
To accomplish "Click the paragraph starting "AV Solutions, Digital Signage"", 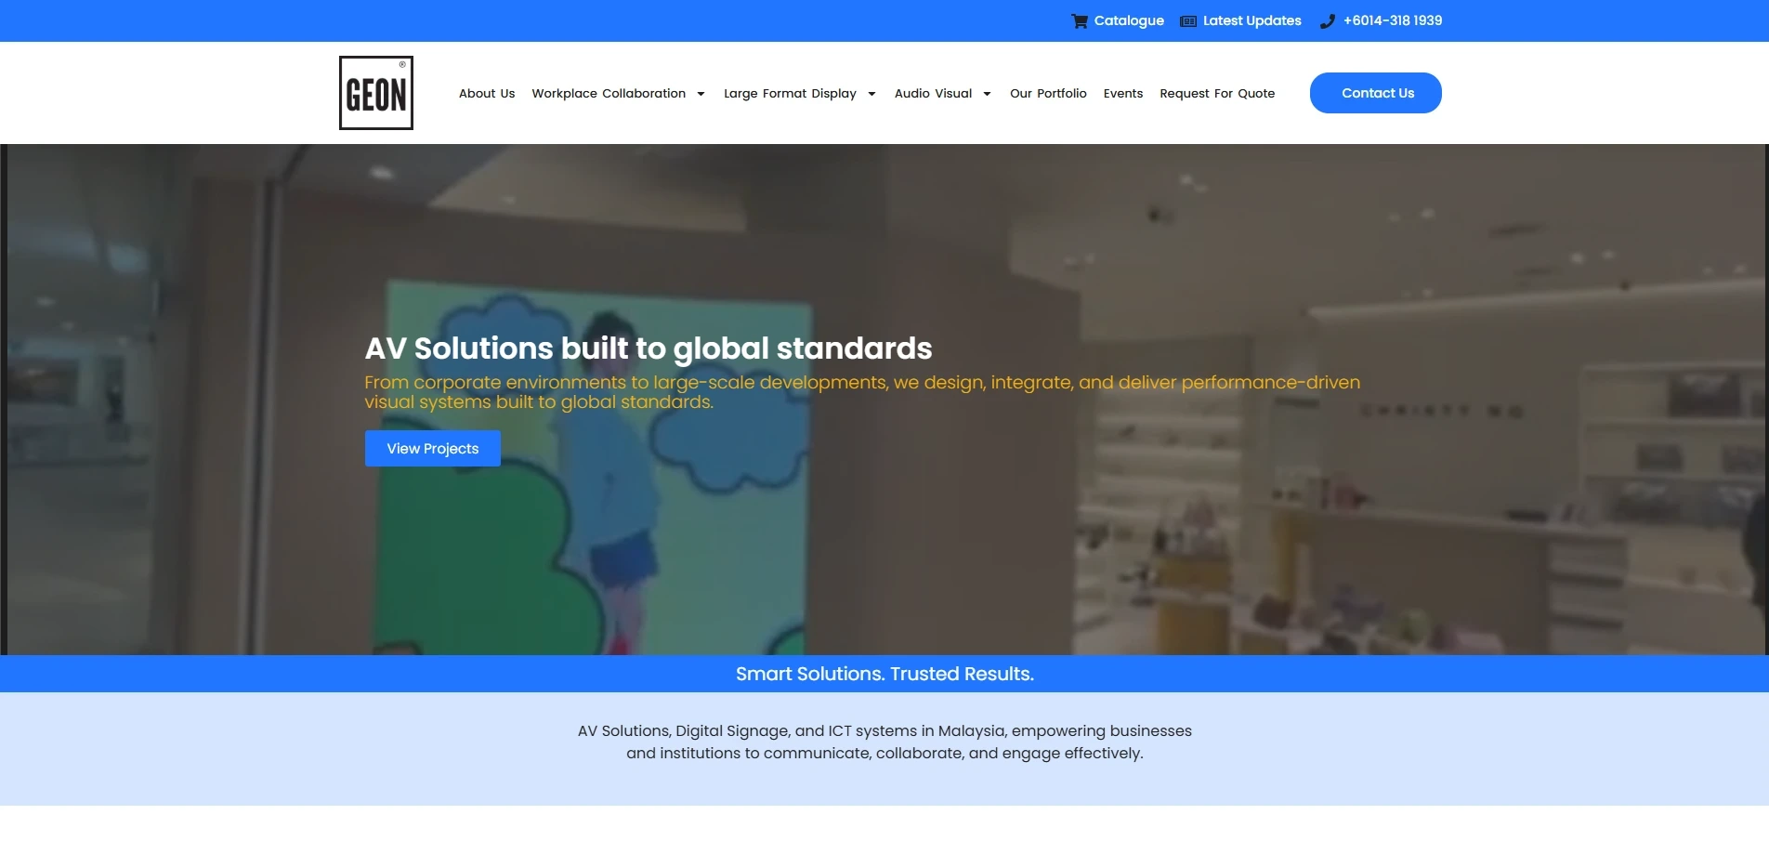I will 884,742.
